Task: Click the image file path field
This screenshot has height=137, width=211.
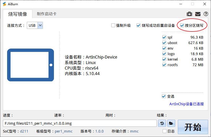Action: point(80,123)
